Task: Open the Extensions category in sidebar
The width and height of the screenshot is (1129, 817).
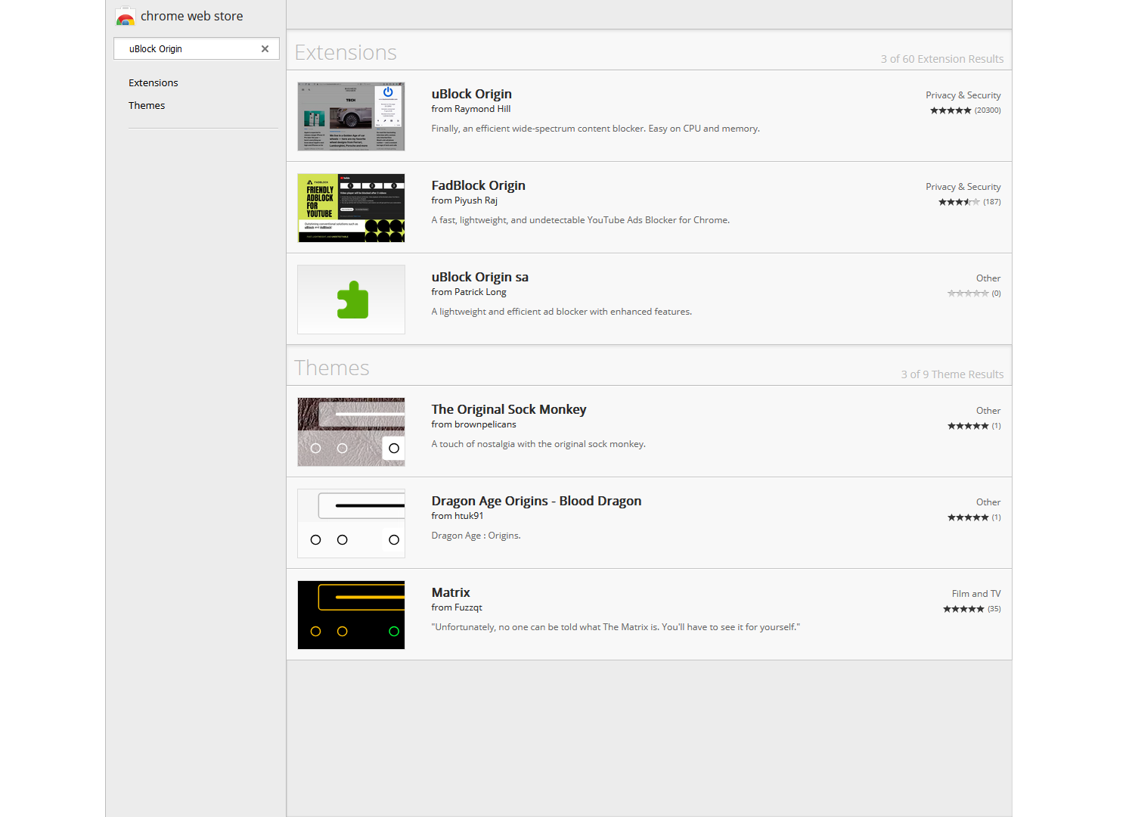Action: coord(154,82)
